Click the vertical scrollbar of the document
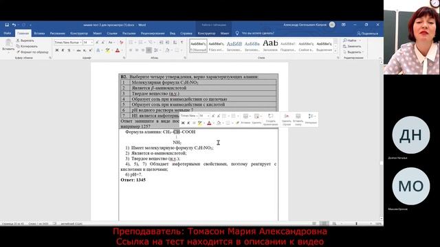This screenshot has width=440, height=247. tap(382, 140)
